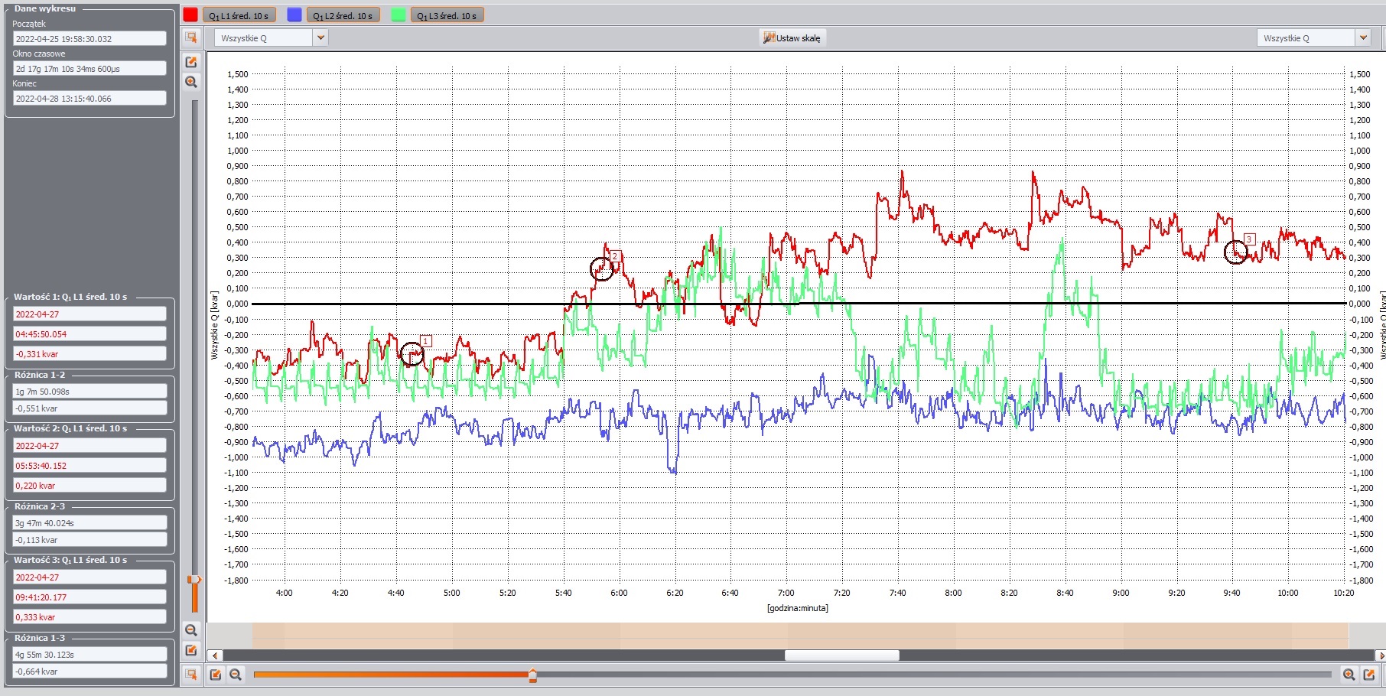
Task: Click the Początek date-time field
Action: coord(89,38)
